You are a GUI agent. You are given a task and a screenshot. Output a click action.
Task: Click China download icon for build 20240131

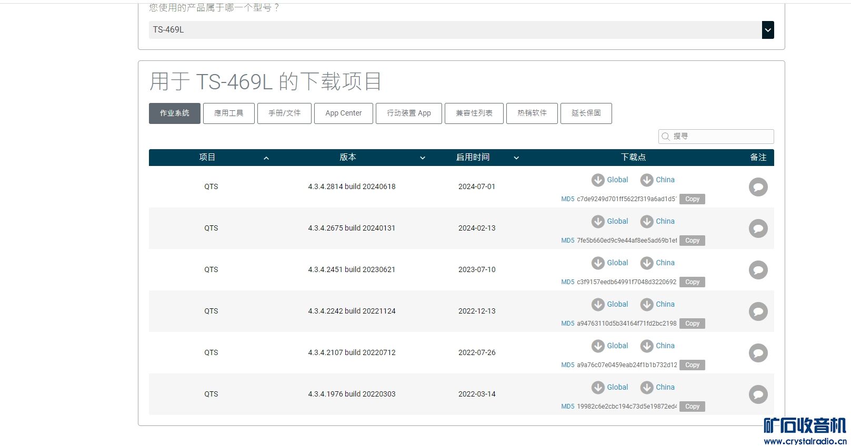(647, 222)
